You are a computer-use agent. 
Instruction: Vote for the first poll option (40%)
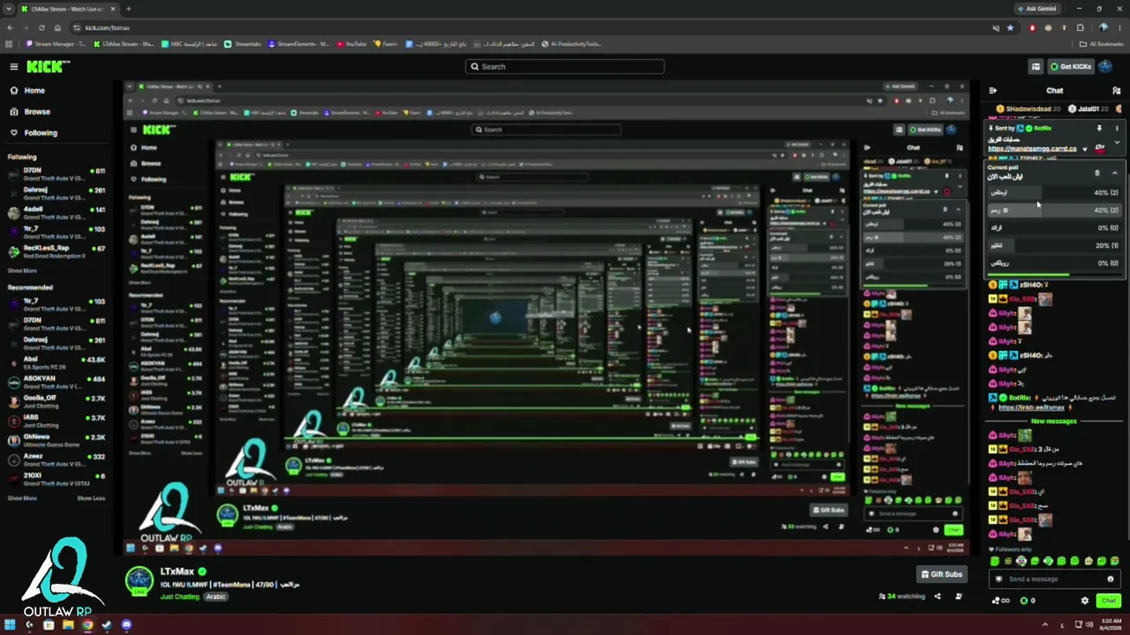click(x=1055, y=192)
